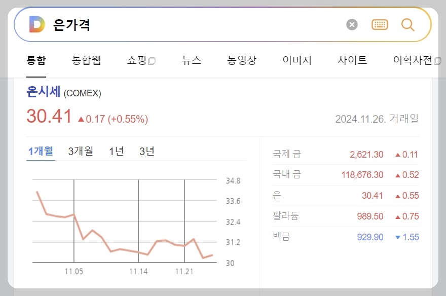Show the 3년 price chart
446x296 pixels.
(147, 151)
